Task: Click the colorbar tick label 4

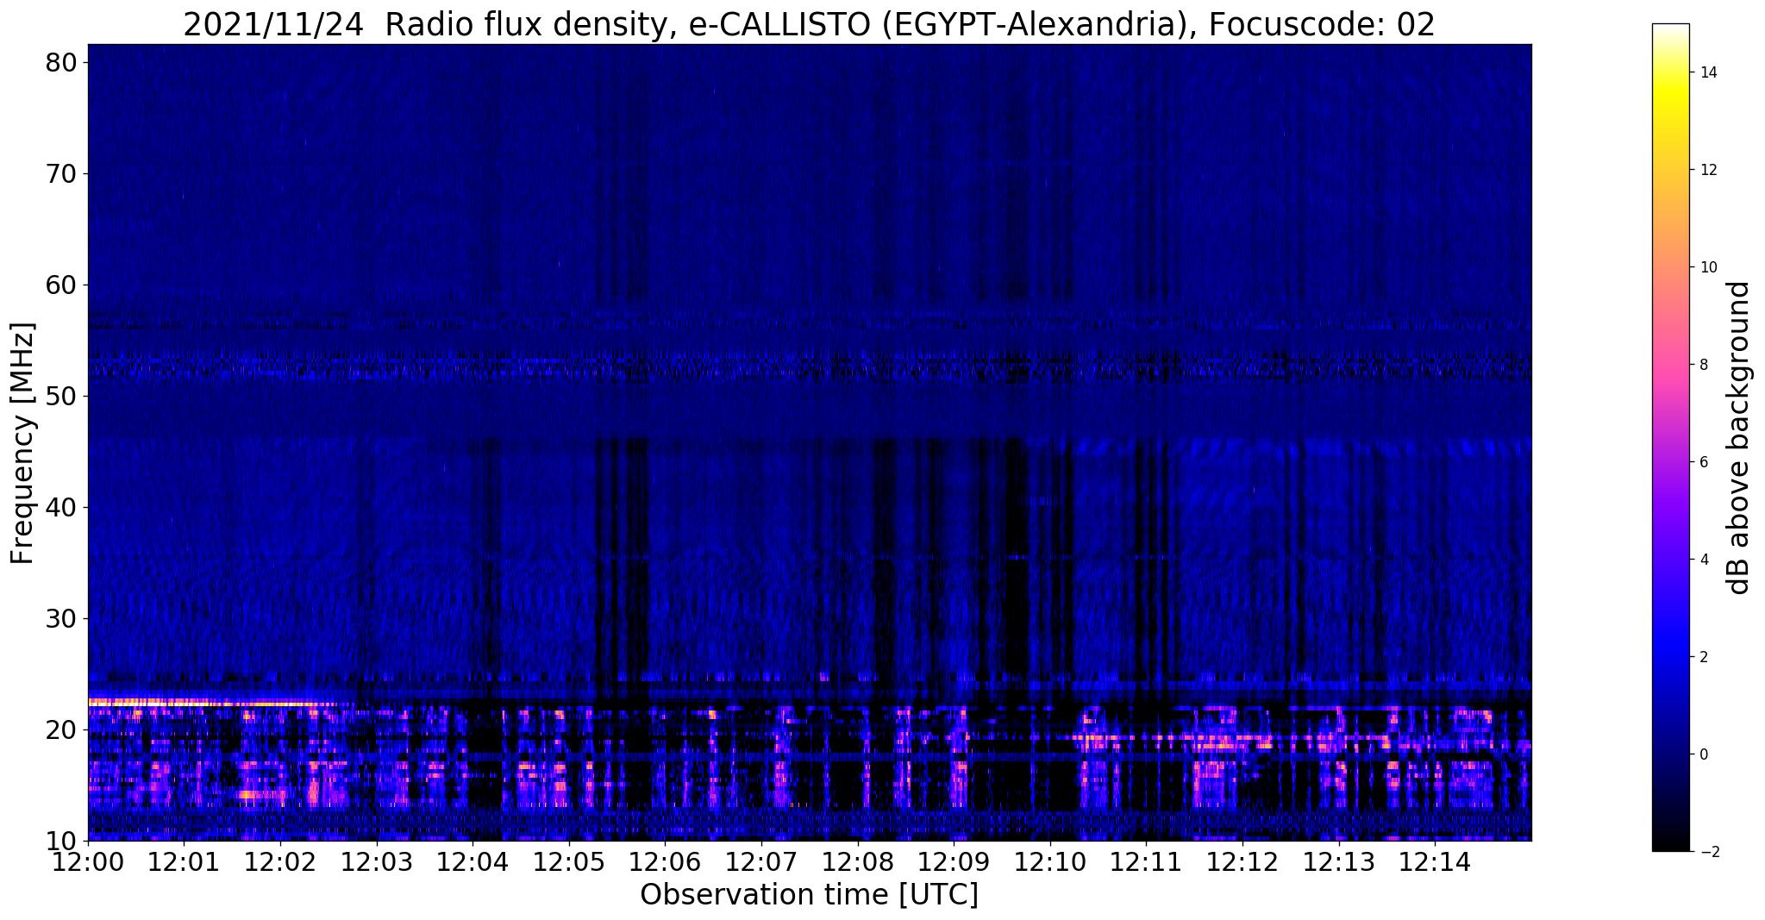Action: (x=1704, y=560)
